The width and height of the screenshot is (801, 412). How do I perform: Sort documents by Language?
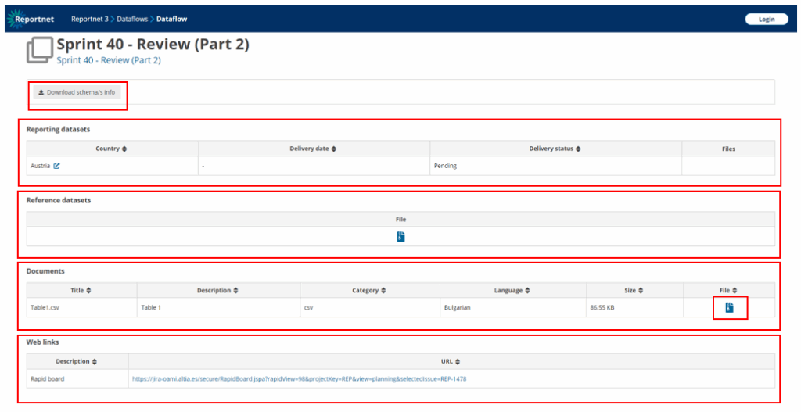tap(527, 291)
